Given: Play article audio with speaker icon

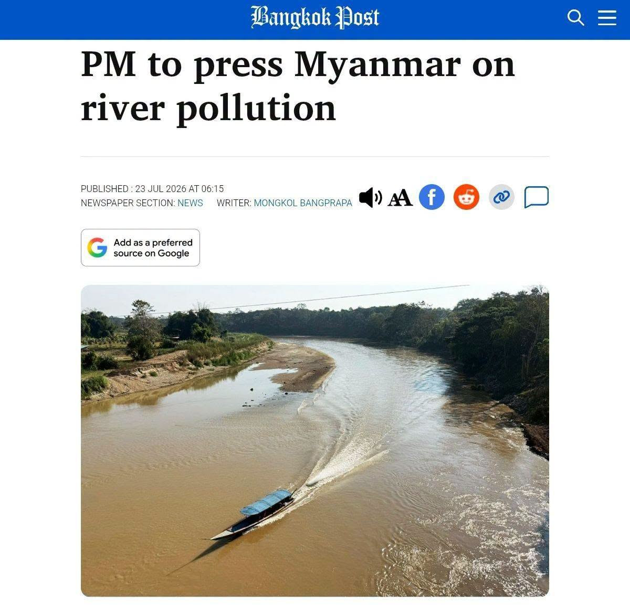Looking at the screenshot, I should click(x=371, y=197).
